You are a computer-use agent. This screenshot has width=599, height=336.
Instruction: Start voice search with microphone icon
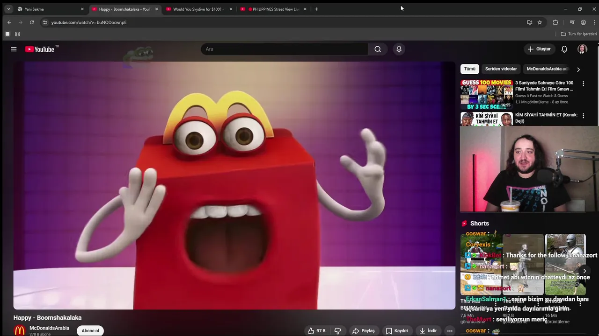tap(399, 49)
